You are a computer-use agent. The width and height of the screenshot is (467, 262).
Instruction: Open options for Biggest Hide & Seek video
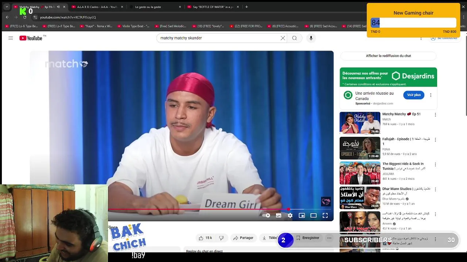(x=435, y=164)
